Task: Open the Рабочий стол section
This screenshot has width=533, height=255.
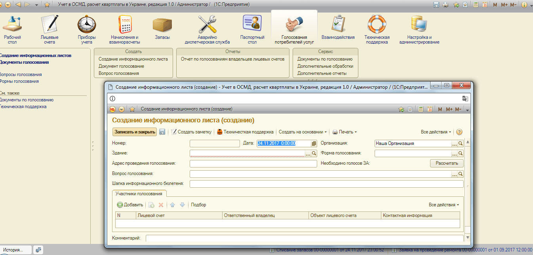Action: pyautogui.click(x=12, y=30)
